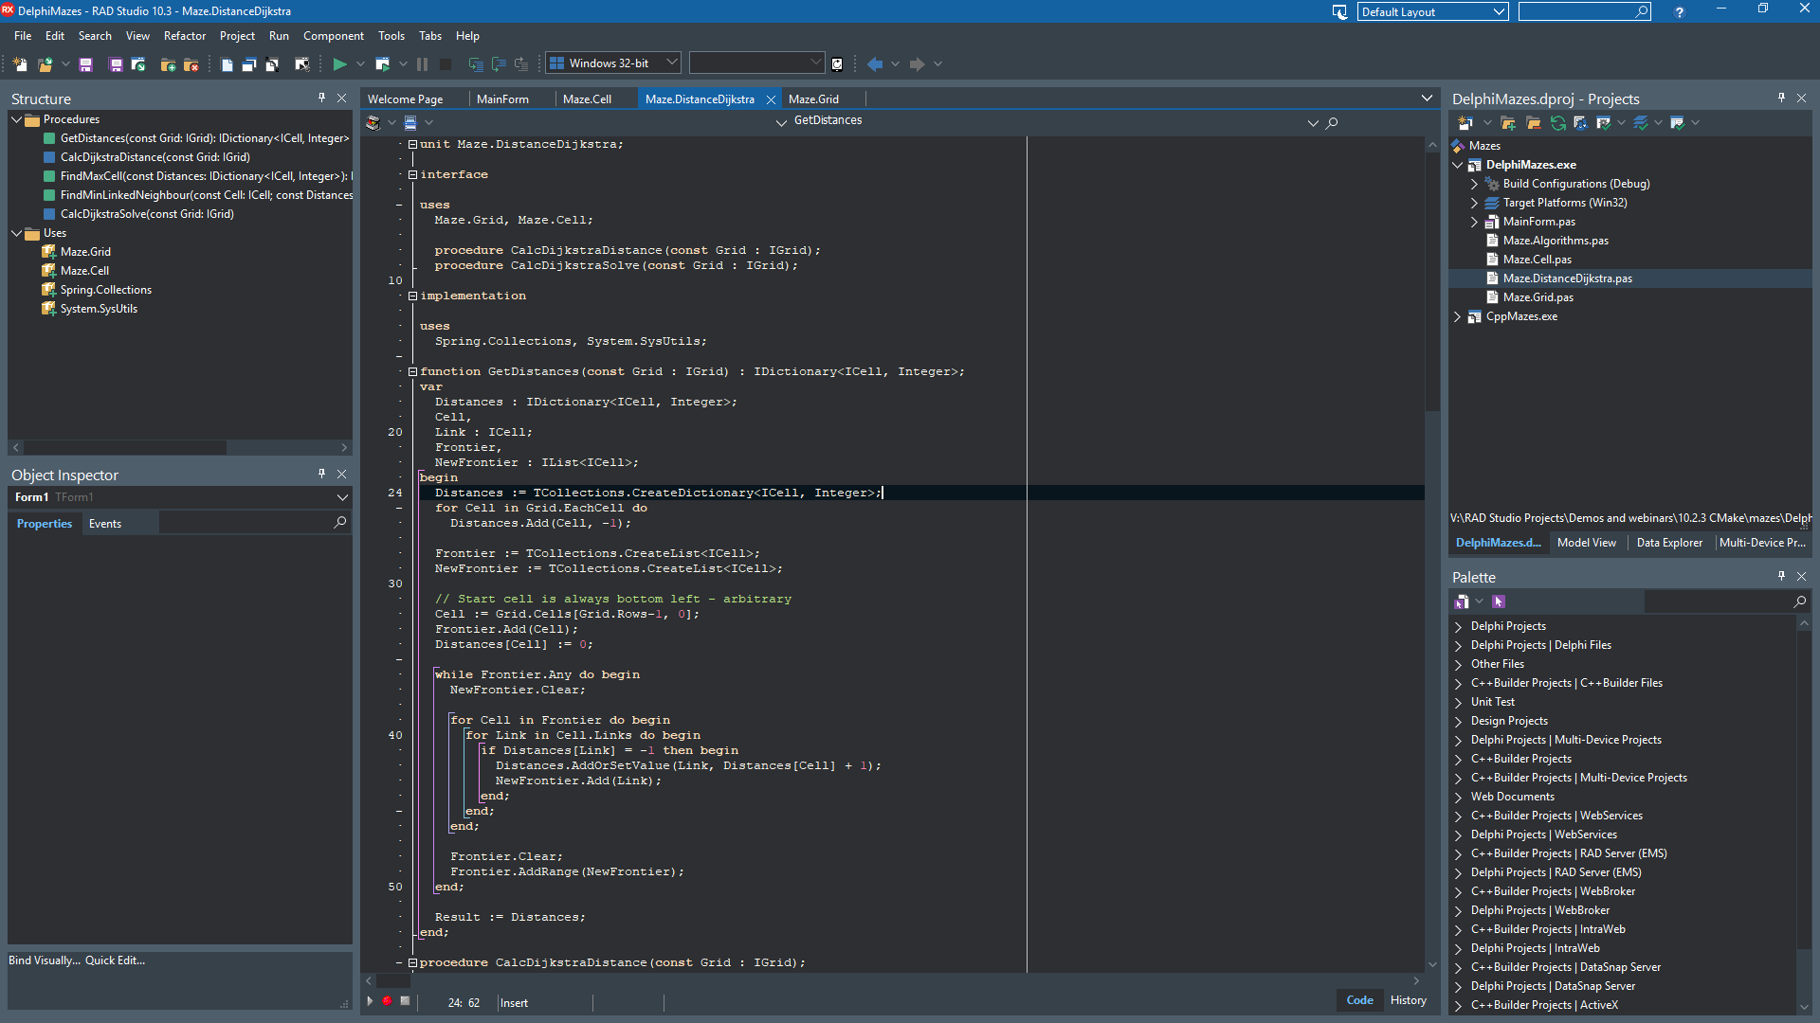This screenshot has width=1820, height=1023.
Task: Click the Forward navigation arrow
Action: (x=917, y=64)
